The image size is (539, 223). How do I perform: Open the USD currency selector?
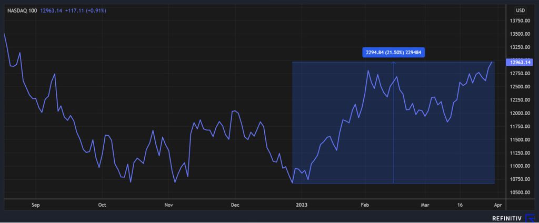point(520,11)
